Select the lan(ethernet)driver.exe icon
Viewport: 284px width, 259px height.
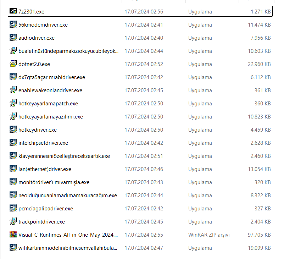pyautogui.click(x=13, y=169)
